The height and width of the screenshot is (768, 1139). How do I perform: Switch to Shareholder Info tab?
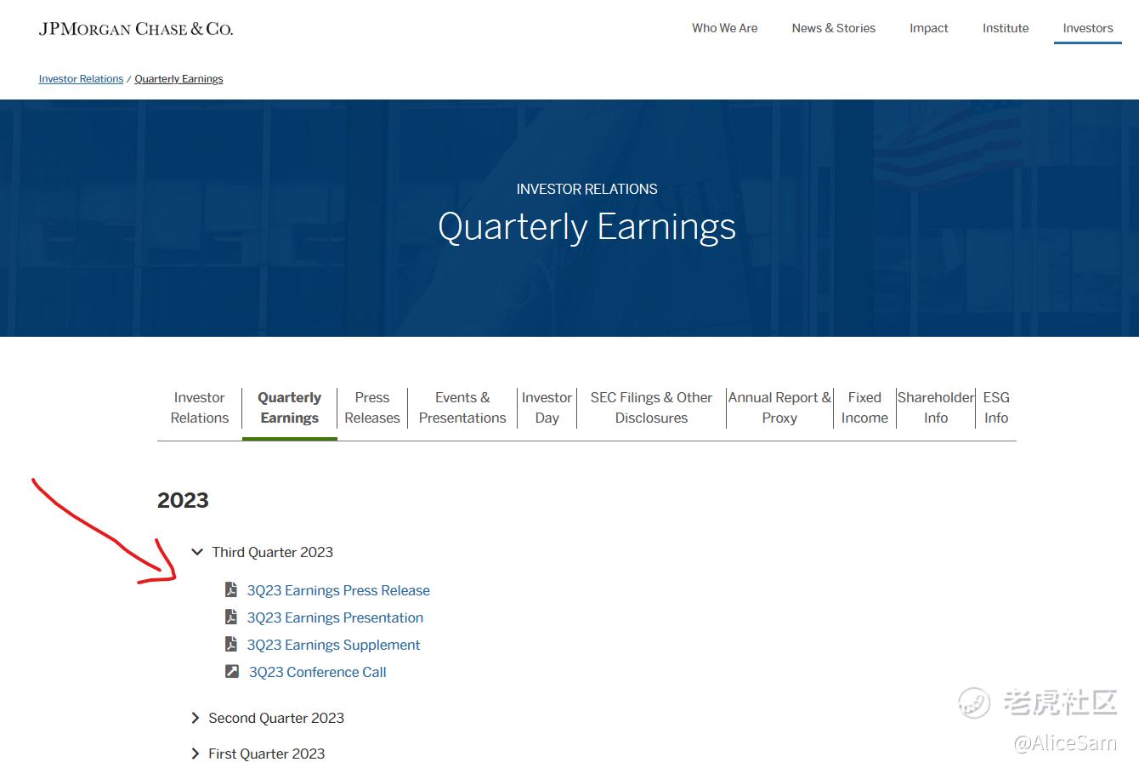coord(936,407)
